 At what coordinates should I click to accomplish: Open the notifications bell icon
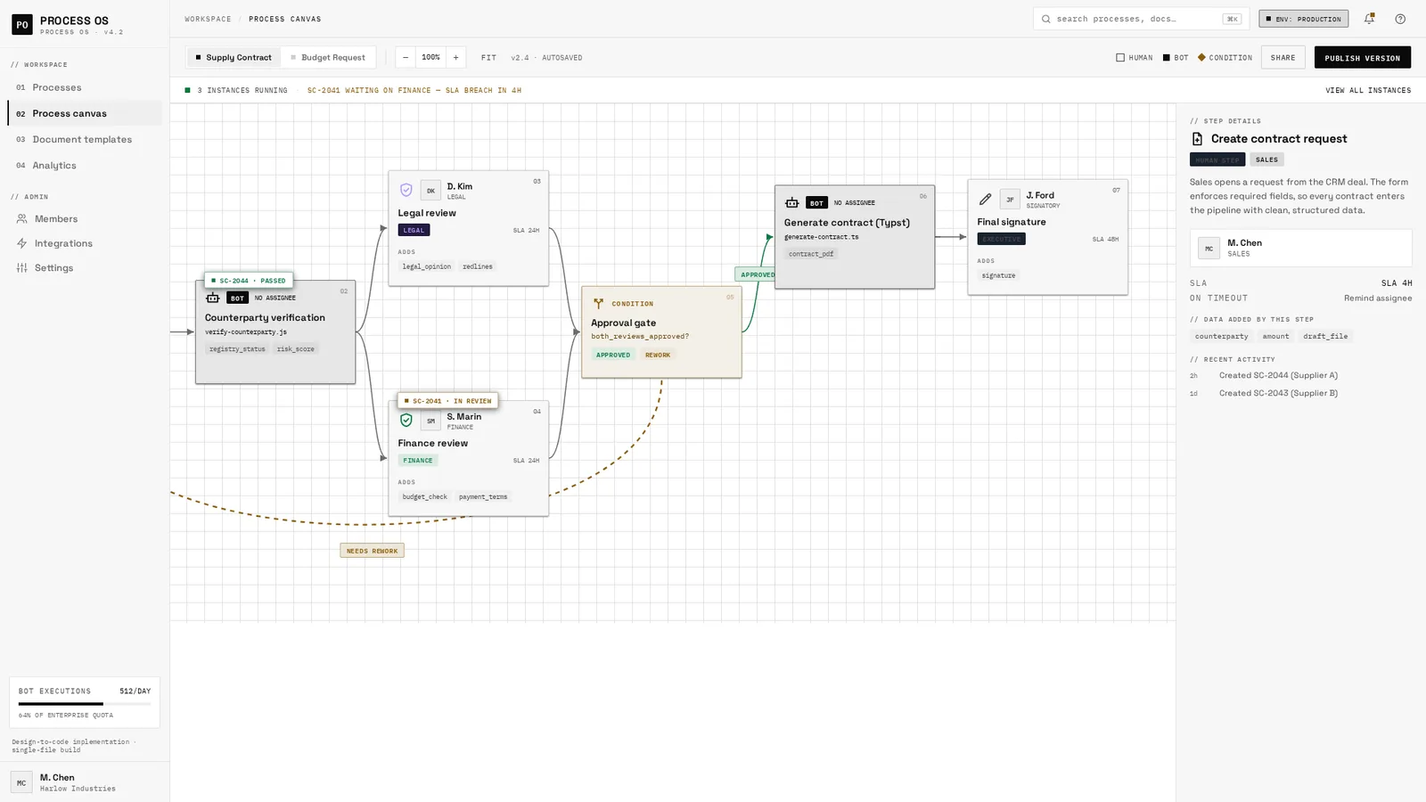1369,19
